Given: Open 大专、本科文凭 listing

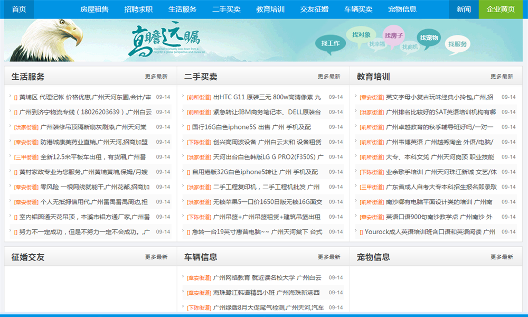Looking at the screenshot, I should [440, 157].
